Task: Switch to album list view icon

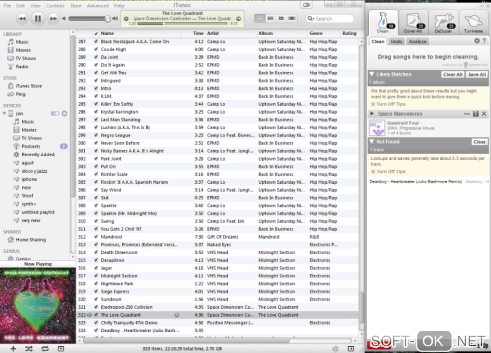Action: [x=270, y=18]
